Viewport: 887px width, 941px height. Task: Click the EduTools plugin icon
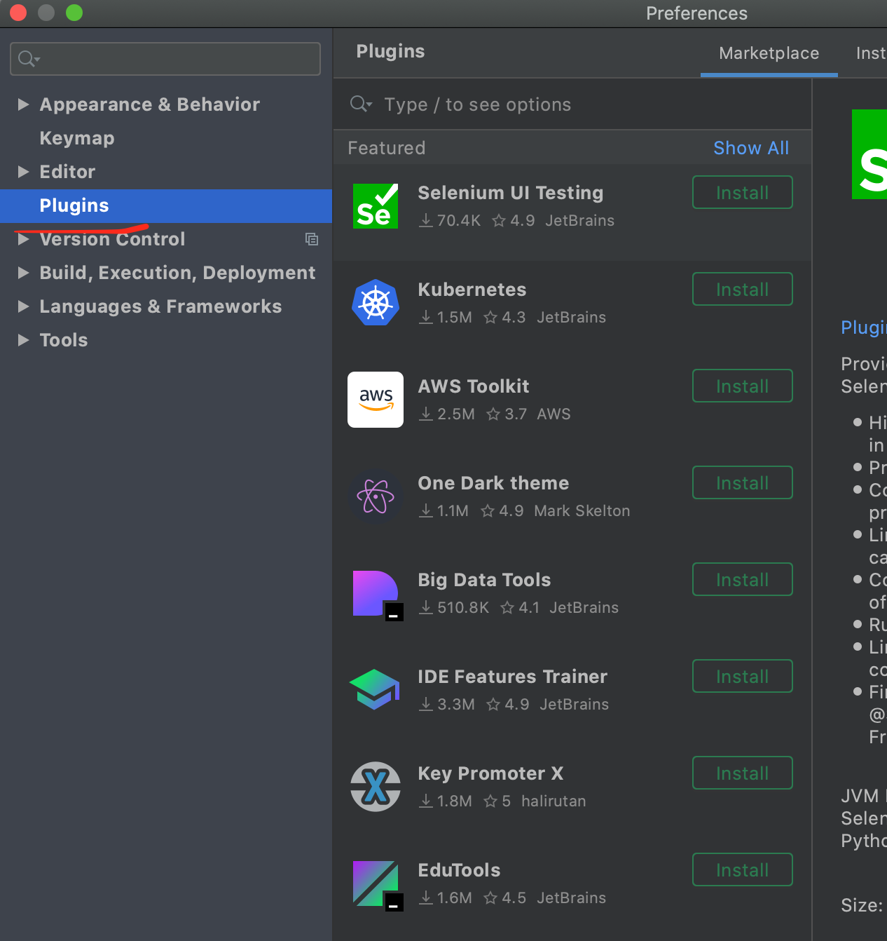point(377,885)
